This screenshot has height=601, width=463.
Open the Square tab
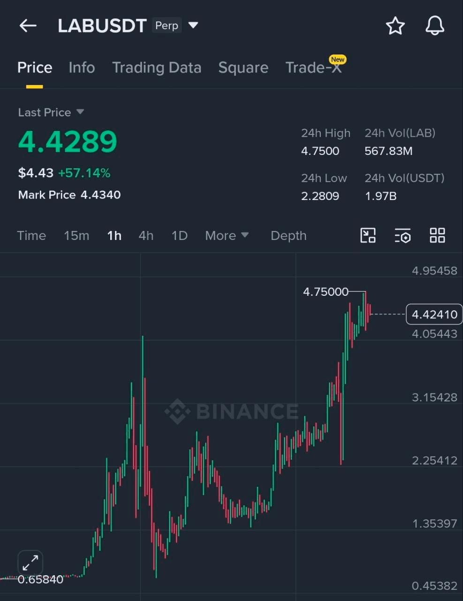[243, 68]
